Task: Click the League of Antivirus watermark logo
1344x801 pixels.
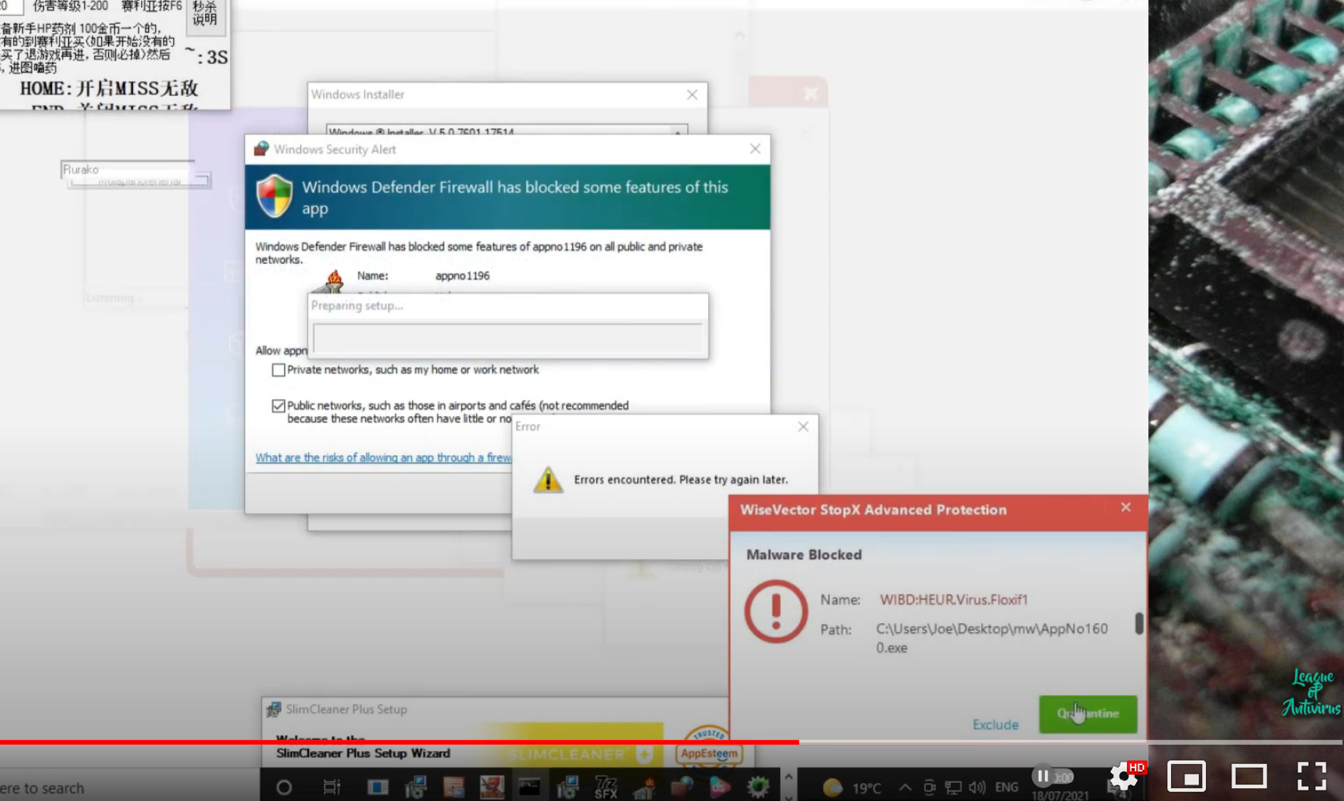Action: (1311, 692)
